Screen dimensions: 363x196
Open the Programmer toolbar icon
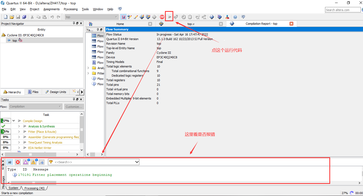(x=220, y=17)
